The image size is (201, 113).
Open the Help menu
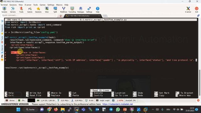click(x=66, y=5)
